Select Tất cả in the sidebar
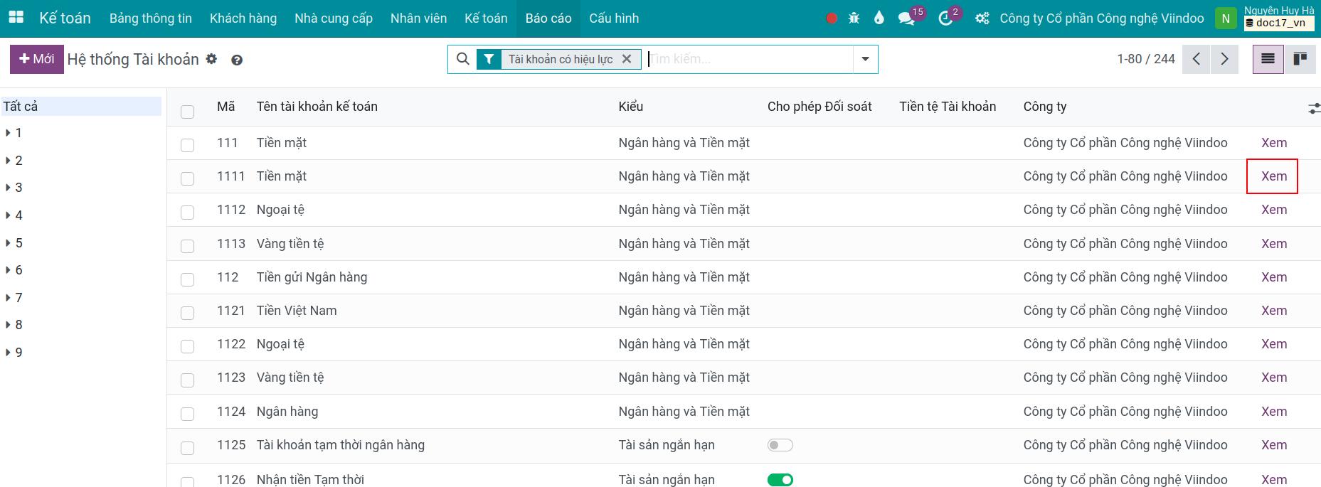The width and height of the screenshot is (1321, 487). (x=81, y=107)
